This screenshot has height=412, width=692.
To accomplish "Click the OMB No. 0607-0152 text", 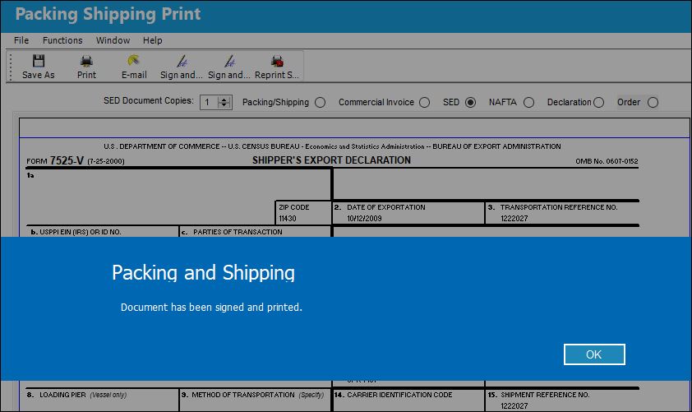I will point(607,161).
